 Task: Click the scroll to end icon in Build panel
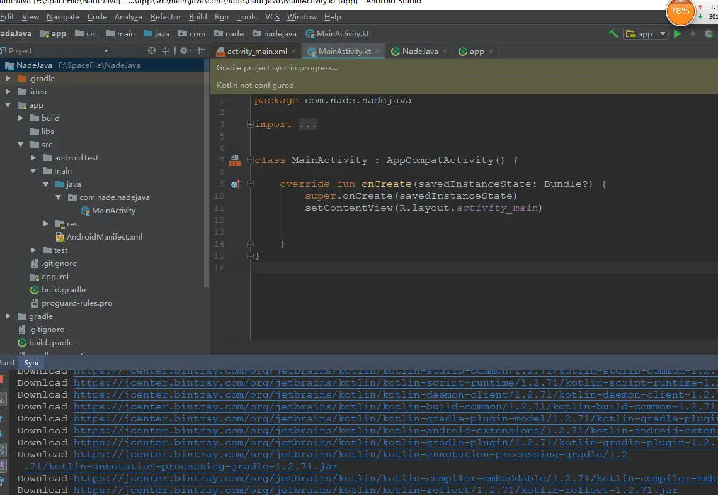pos(2,465)
